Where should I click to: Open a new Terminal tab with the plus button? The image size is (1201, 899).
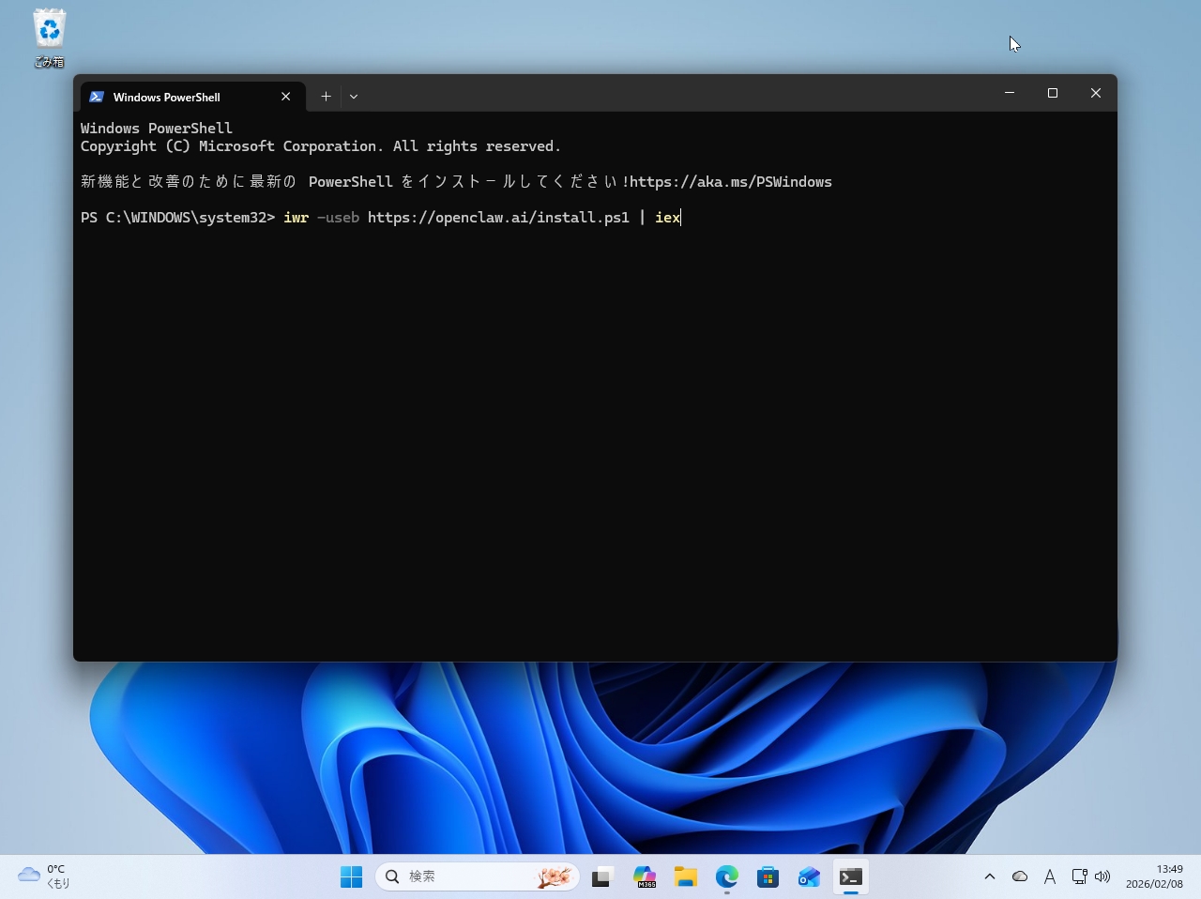(x=326, y=96)
